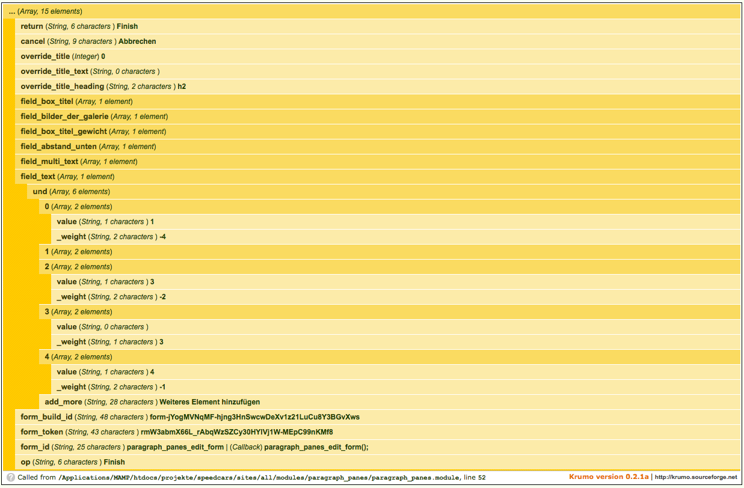Screen dimensions: 744x488
Task: Select the empty value row with 0 characters
Action: [396, 327]
